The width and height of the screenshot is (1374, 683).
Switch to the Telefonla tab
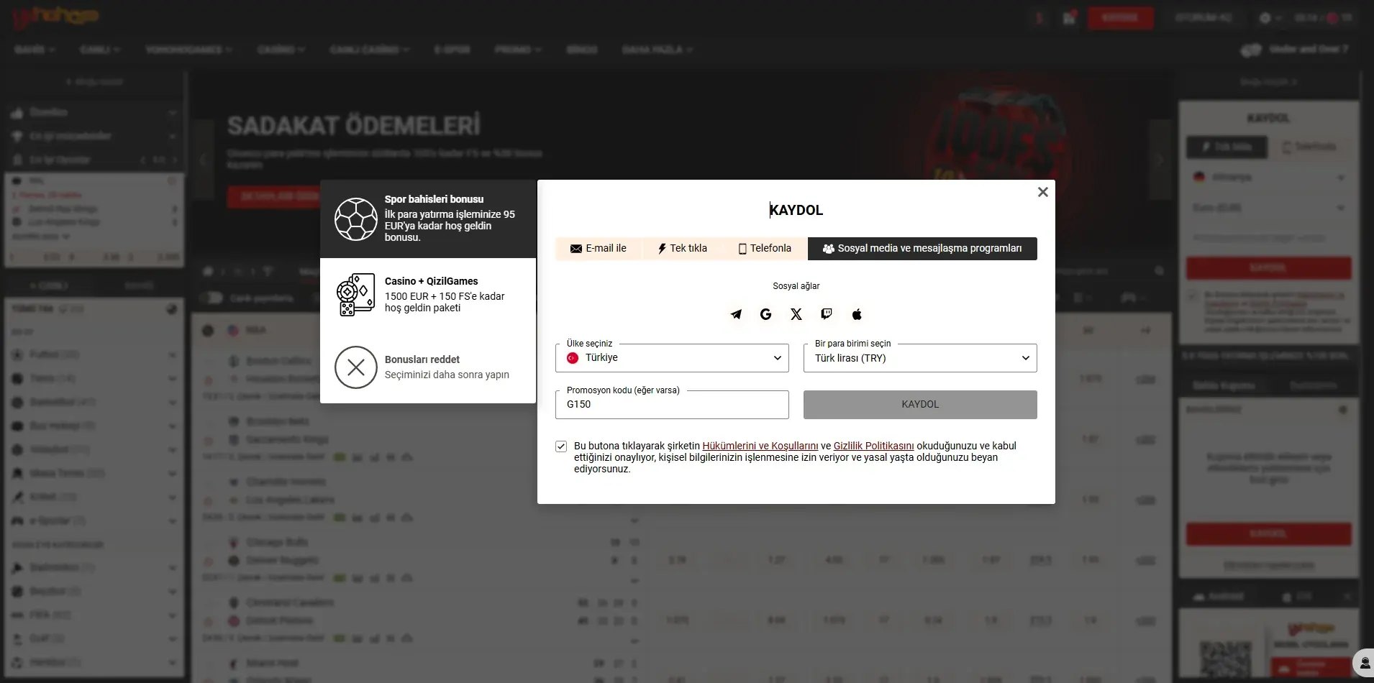tap(765, 249)
